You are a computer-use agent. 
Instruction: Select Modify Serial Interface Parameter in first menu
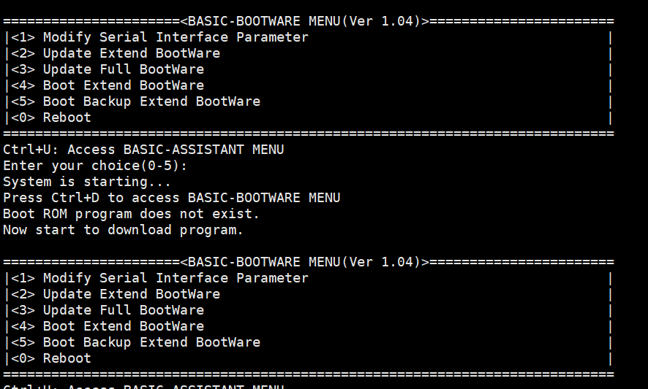pyautogui.click(x=175, y=37)
